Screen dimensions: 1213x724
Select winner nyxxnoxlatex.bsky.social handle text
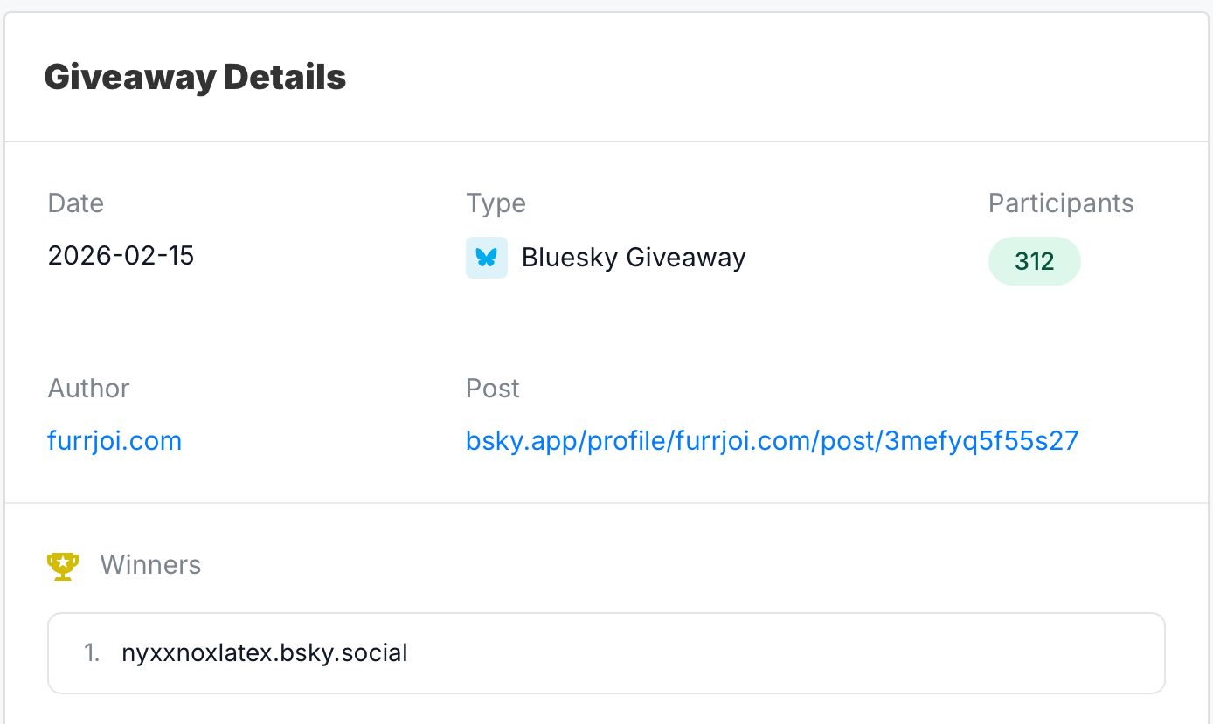click(265, 652)
